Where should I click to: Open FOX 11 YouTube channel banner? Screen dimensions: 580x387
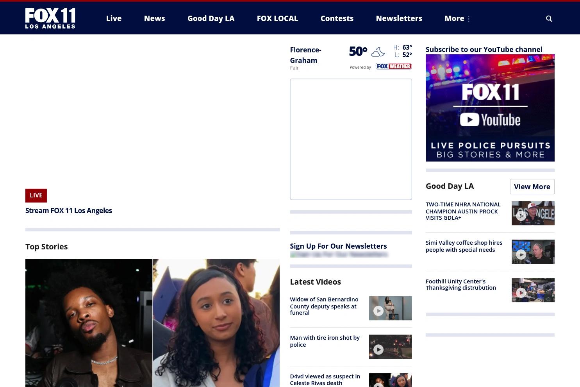490,108
